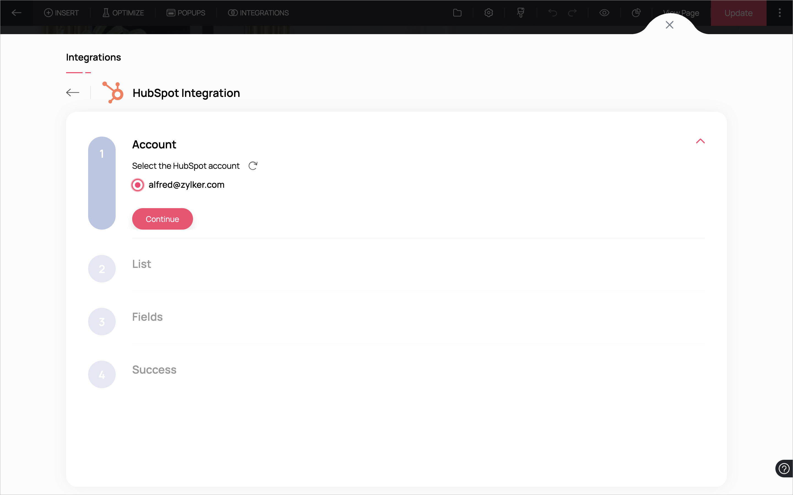Open the INSERT menu

point(62,13)
